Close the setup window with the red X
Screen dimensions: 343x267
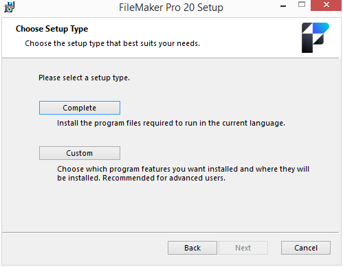327,5
